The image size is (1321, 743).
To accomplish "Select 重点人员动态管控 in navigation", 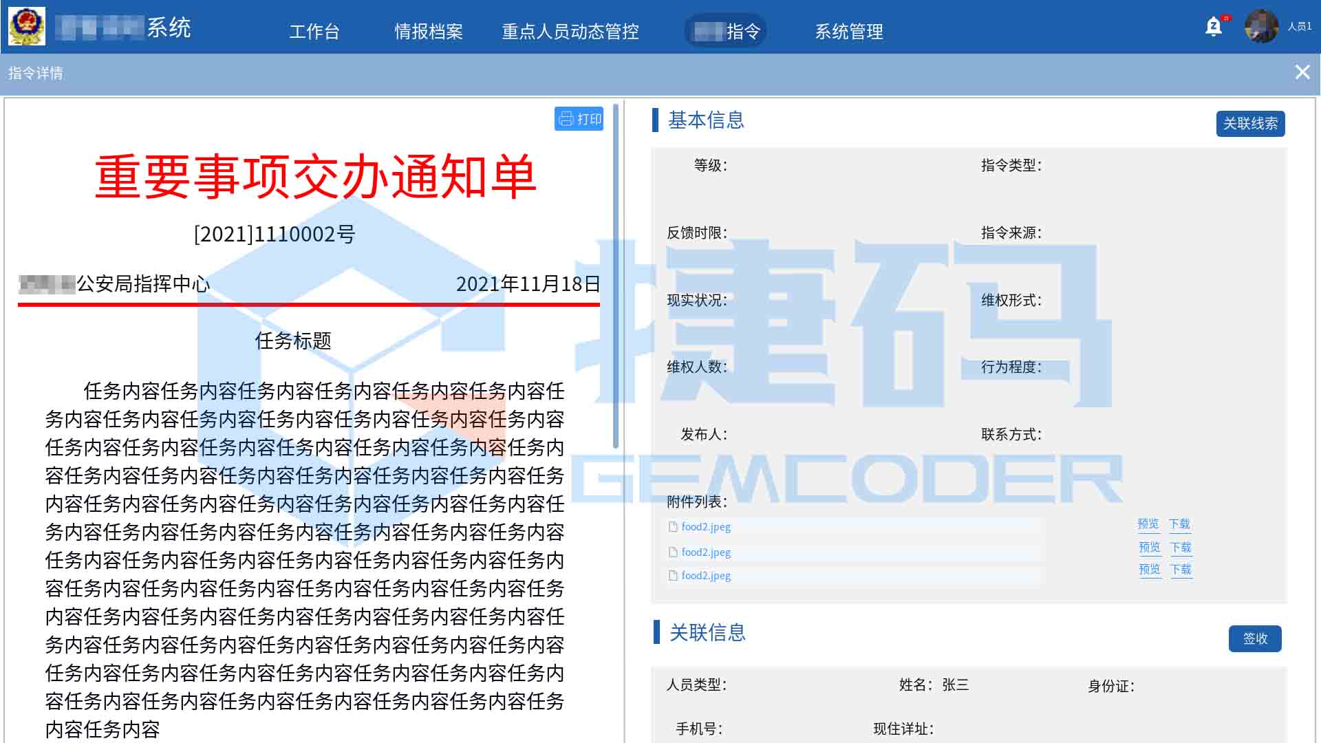I will pyautogui.click(x=572, y=31).
